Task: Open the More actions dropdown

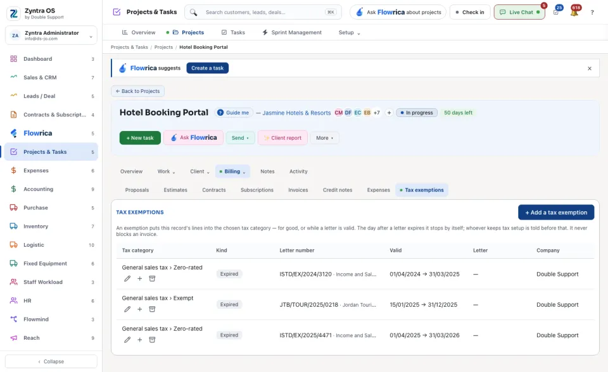Action: coord(324,138)
